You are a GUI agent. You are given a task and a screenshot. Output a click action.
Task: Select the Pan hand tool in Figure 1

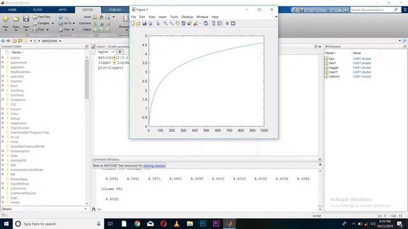click(177, 24)
